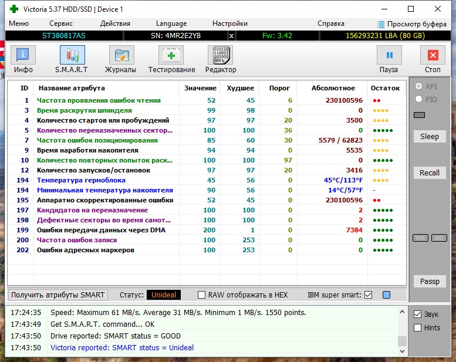Uncheck IBM super smart checkbox
The height and width of the screenshot is (362, 456).
click(x=368, y=295)
